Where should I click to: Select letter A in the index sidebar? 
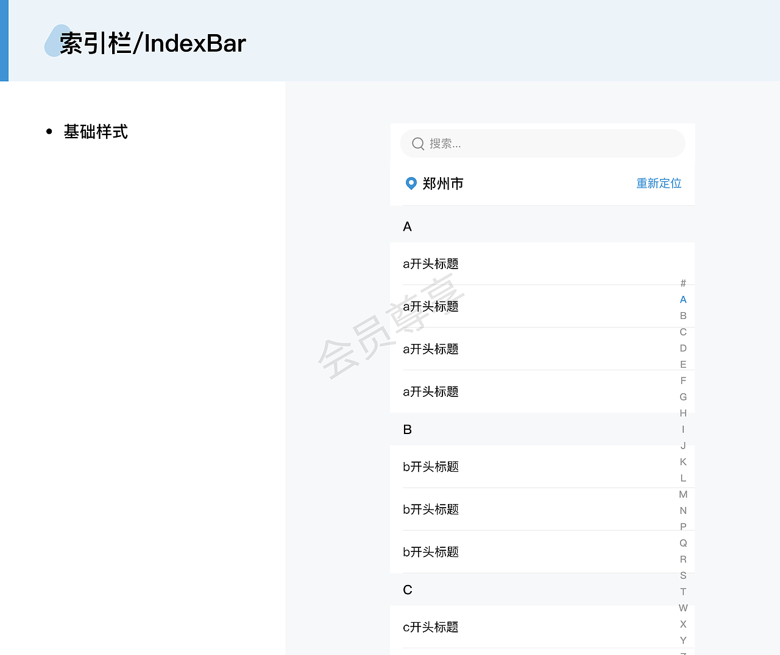tap(683, 299)
